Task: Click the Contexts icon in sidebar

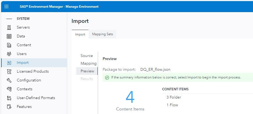Action: (9, 89)
